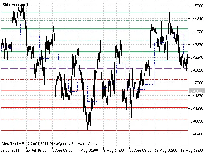Click the 25 Jul 2011 date label
209x155 pixels.
(x=10, y=151)
